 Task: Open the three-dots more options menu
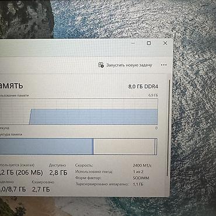(164, 65)
